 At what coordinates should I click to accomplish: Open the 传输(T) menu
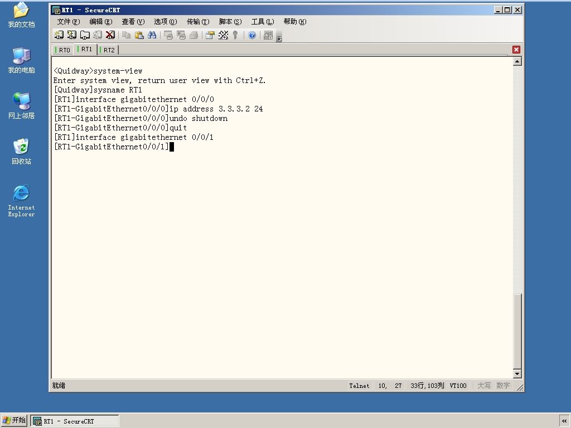pyautogui.click(x=198, y=22)
